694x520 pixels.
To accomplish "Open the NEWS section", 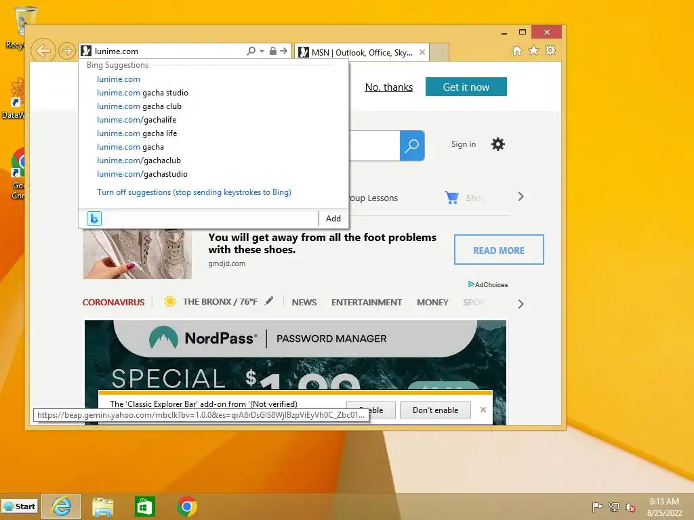I will point(304,303).
